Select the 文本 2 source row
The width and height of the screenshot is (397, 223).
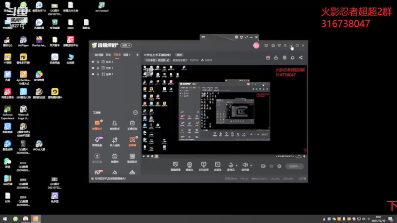click(115, 61)
